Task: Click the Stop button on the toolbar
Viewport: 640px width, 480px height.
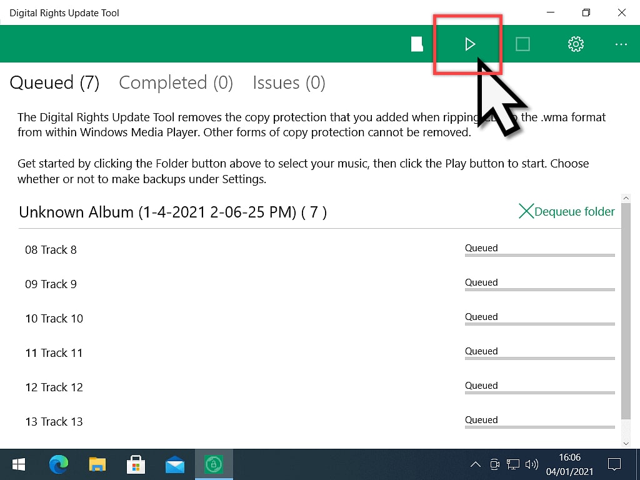Action: click(x=522, y=44)
